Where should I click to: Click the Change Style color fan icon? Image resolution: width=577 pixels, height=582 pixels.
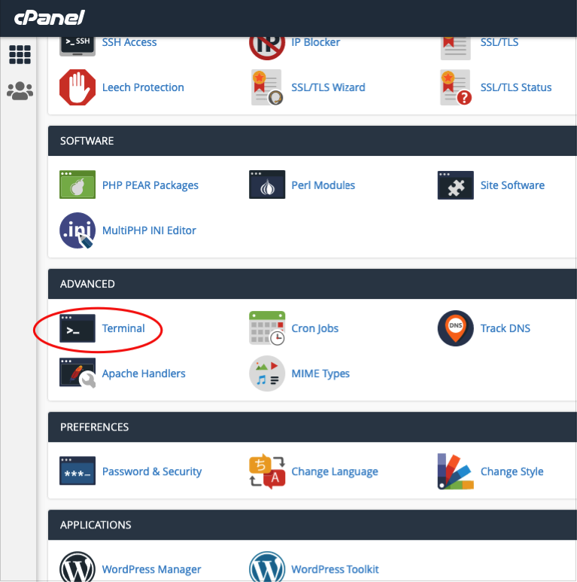click(x=456, y=471)
